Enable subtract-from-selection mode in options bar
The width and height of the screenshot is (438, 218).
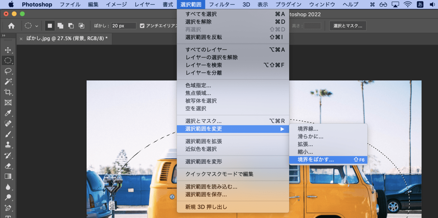pos(70,26)
